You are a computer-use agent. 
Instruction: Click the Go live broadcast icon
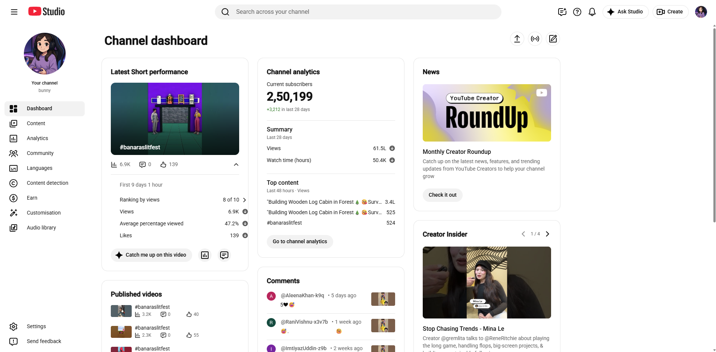pyautogui.click(x=535, y=39)
